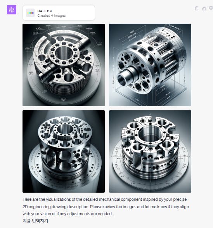This screenshot has height=228, width=213.
Task: Open the perforated cylinder on dark pedestal image
Action: [x=64, y=151]
